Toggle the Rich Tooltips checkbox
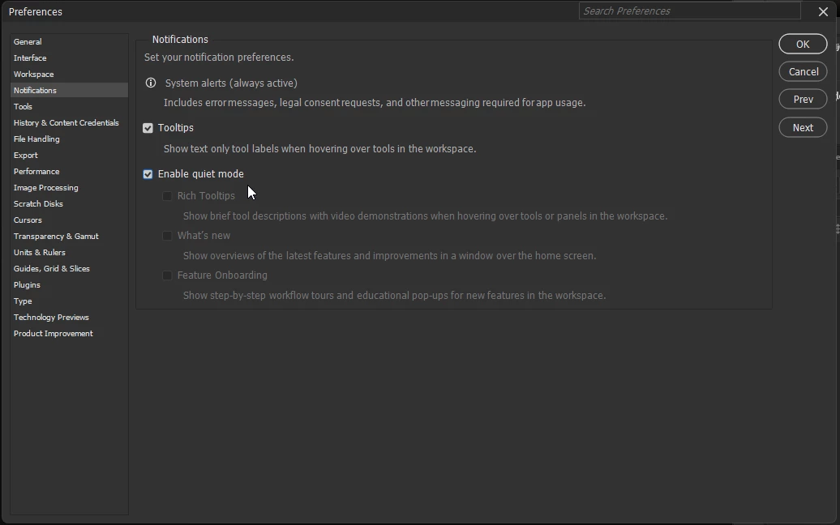Screen dimensions: 840x525 (167, 196)
